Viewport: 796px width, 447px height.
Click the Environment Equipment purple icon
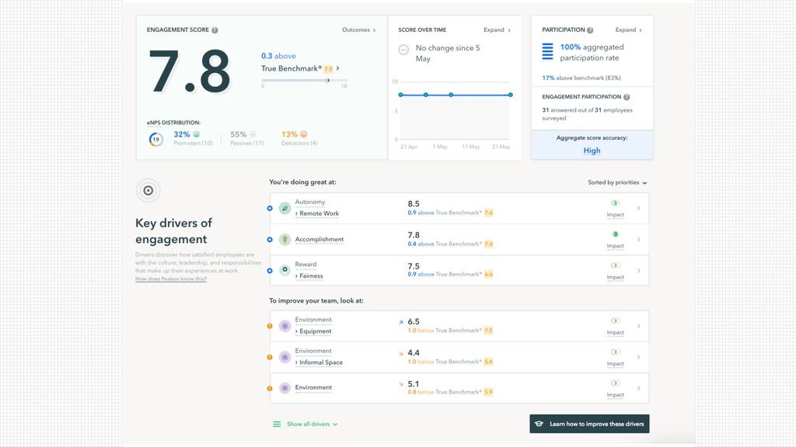285,326
